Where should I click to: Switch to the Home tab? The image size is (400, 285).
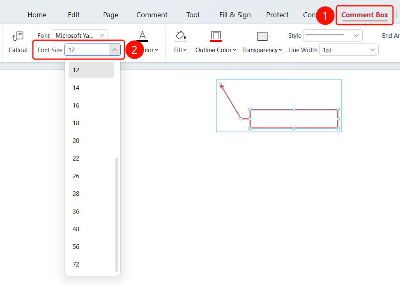pos(37,15)
